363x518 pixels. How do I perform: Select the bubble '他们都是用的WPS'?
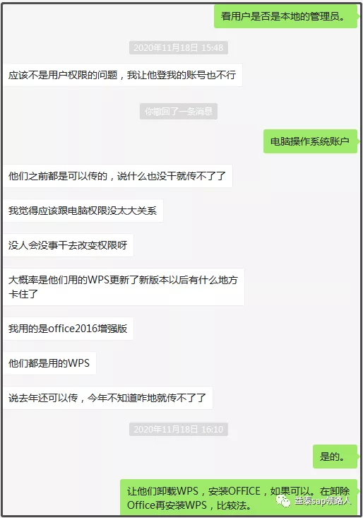[49, 363]
